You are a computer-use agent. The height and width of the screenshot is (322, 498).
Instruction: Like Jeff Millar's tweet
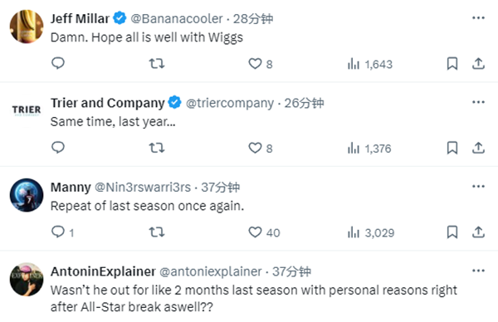pos(261,64)
